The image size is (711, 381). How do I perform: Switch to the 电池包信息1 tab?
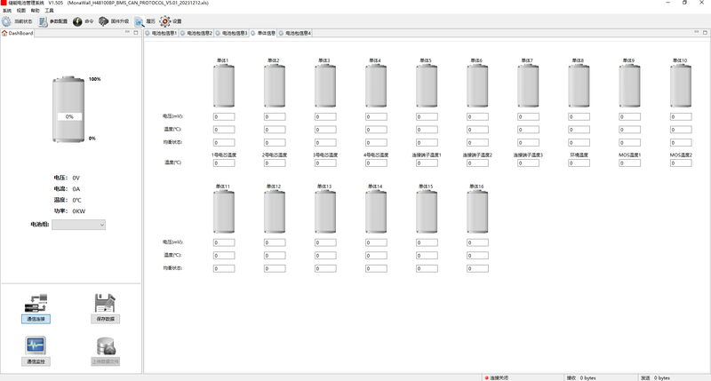click(x=164, y=33)
